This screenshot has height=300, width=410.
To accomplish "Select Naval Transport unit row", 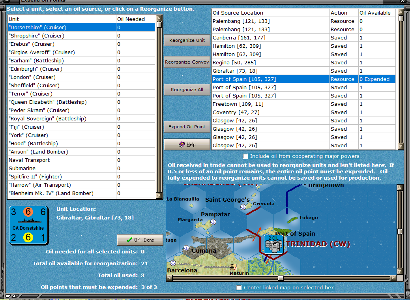I will pyautogui.click(x=81, y=160).
